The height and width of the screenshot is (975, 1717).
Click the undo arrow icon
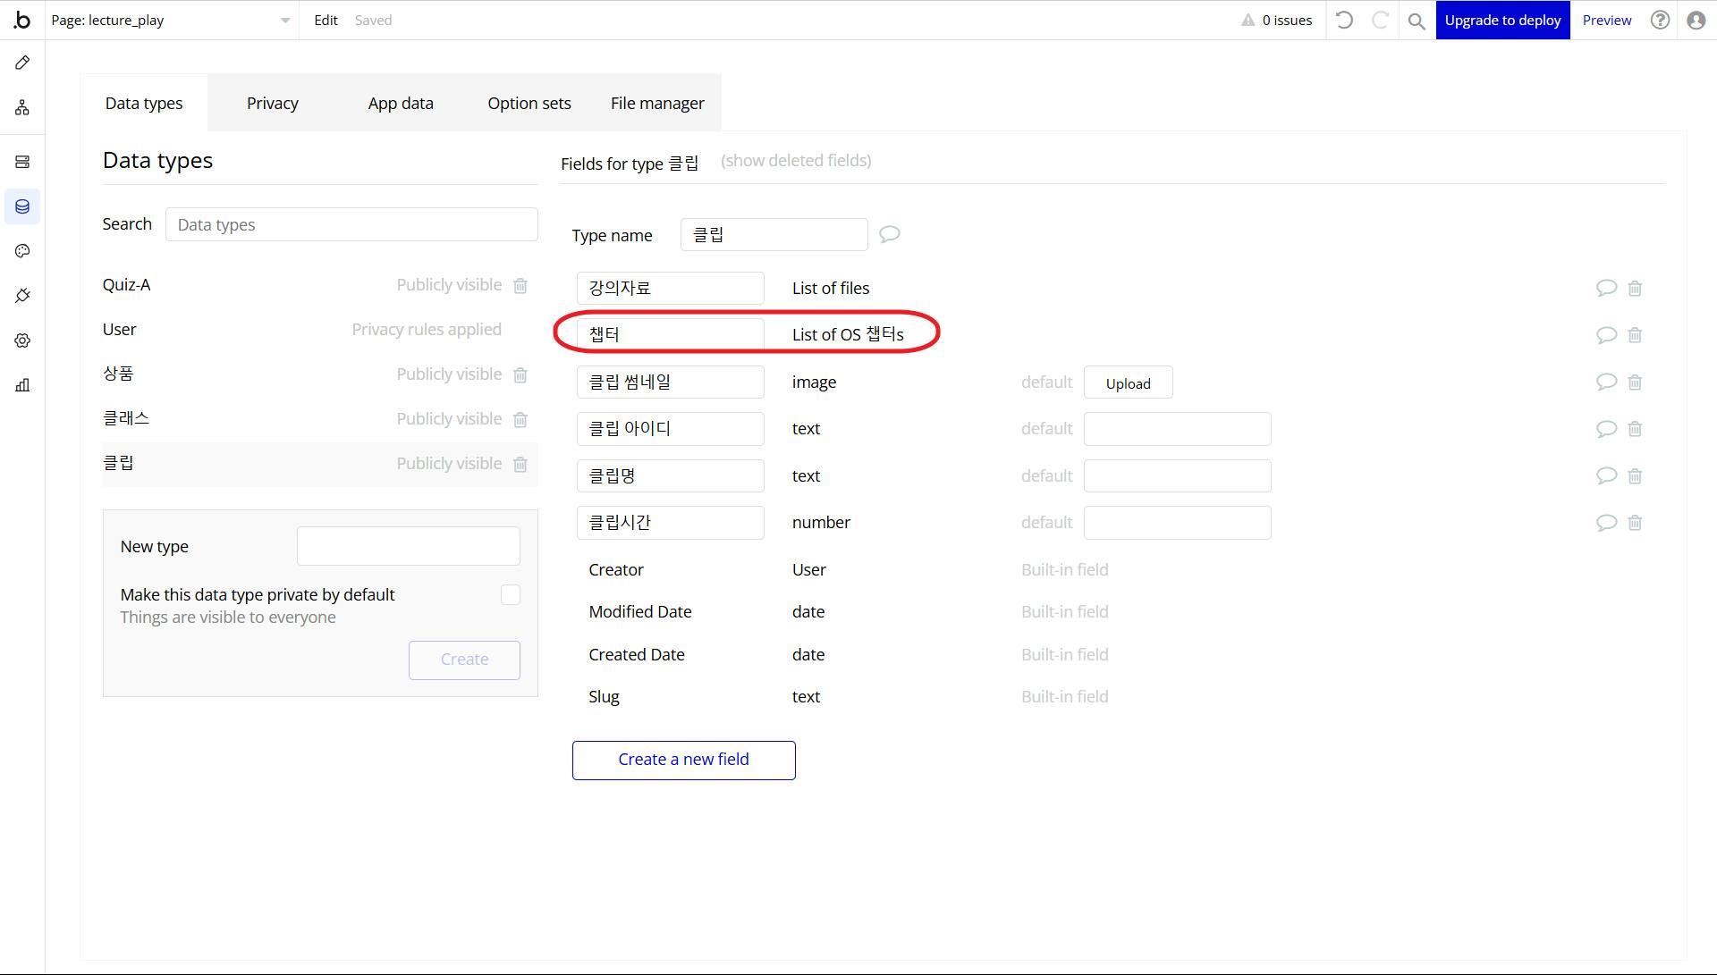pos(1344,21)
